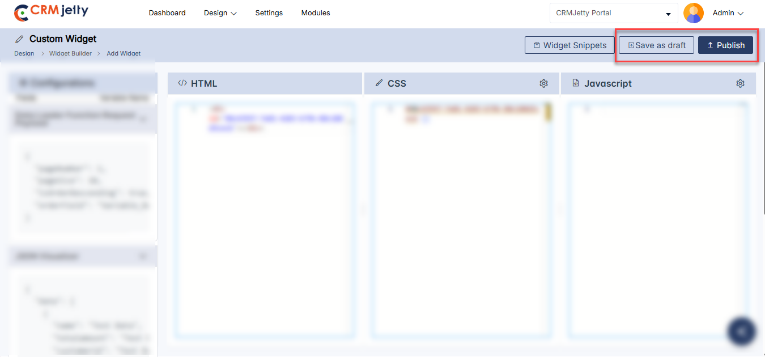Expand the Design menu dropdown
This screenshot has width=765, height=357.
pos(220,13)
